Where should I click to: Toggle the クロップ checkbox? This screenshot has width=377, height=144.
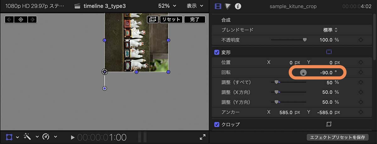pos(217,125)
